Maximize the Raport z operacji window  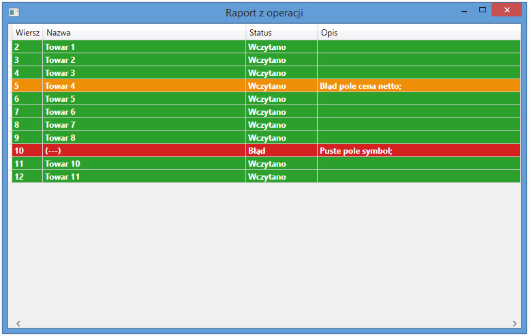click(x=483, y=10)
